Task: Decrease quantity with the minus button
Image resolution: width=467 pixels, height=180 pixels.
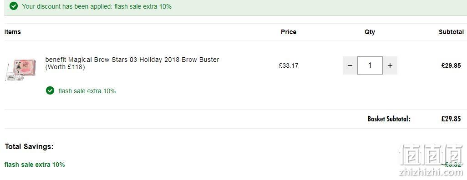Action: [x=350, y=65]
